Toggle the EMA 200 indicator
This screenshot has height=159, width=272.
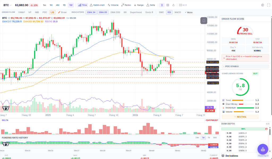click(115, 12)
